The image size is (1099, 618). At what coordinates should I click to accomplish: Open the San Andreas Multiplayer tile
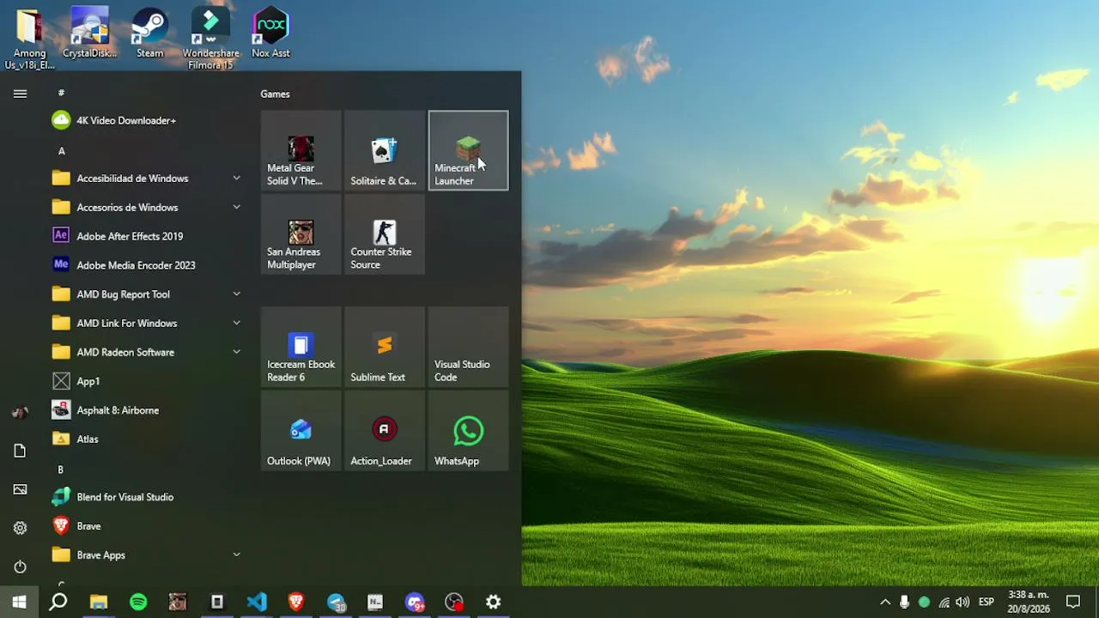click(301, 234)
